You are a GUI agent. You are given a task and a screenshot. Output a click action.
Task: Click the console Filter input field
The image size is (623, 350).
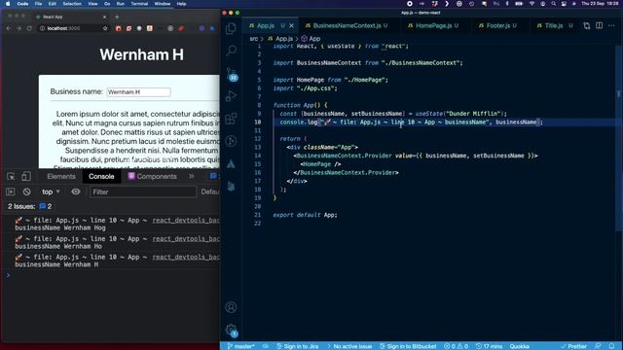(143, 192)
